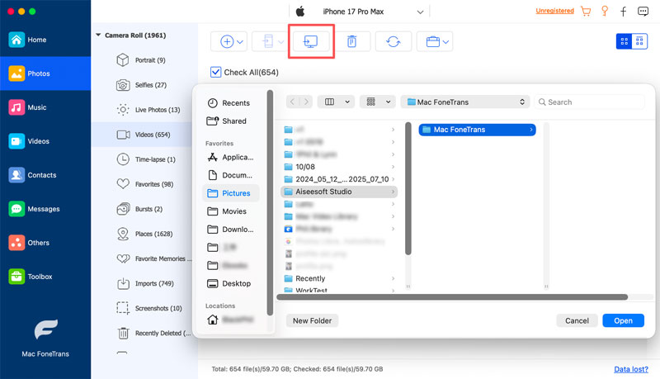The image size is (660, 379).
Task: Click the register key icon
Action: pyautogui.click(x=605, y=11)
